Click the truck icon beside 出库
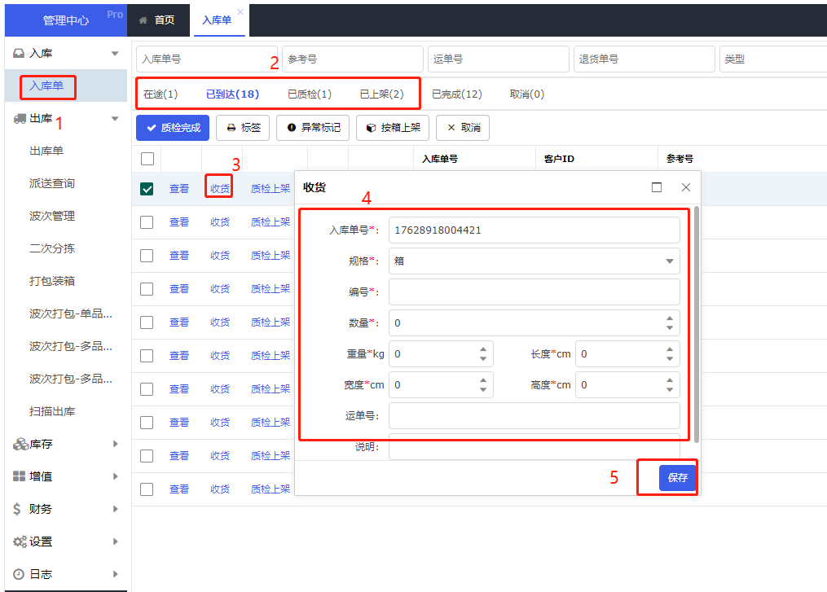 point(20,119)
